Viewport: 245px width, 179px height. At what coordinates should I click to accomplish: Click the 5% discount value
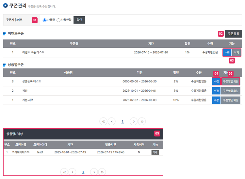[x=176, y=91]
